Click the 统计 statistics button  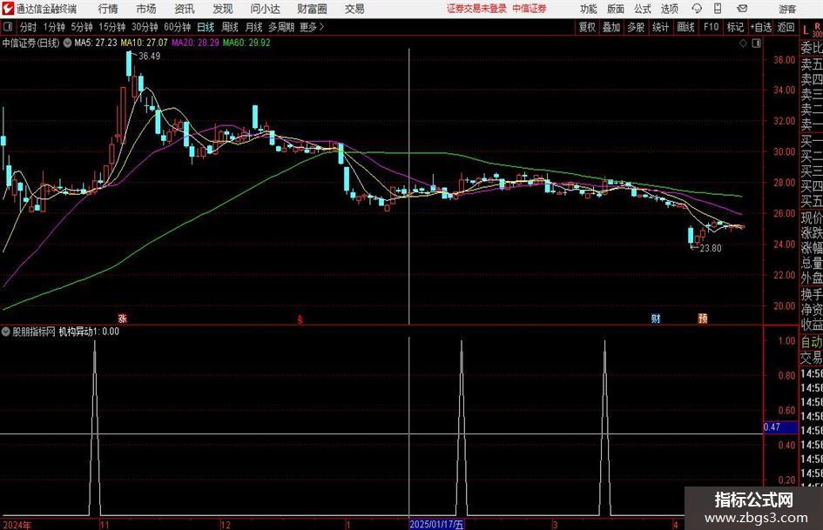click(660, 27)
